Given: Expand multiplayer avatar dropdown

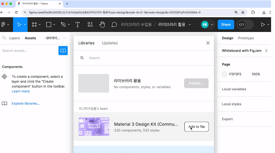Looking at the screenshot, I should (212, 25).
